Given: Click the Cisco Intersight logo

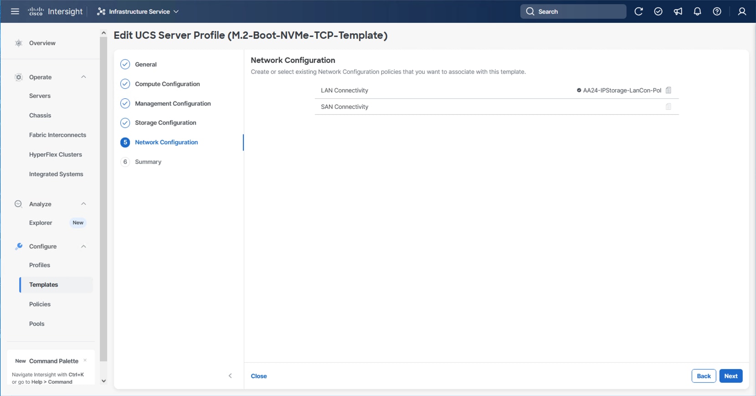Looking at the screenshot, I should [x=55, y=11].
